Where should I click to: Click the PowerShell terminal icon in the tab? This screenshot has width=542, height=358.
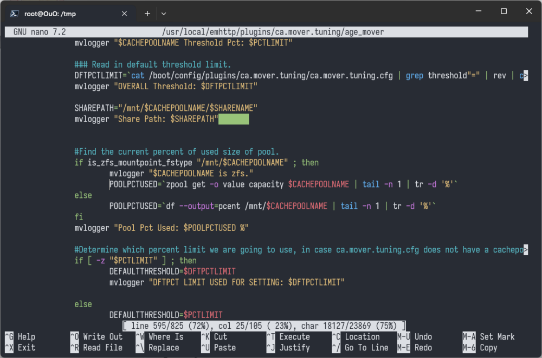coord(14,14)
